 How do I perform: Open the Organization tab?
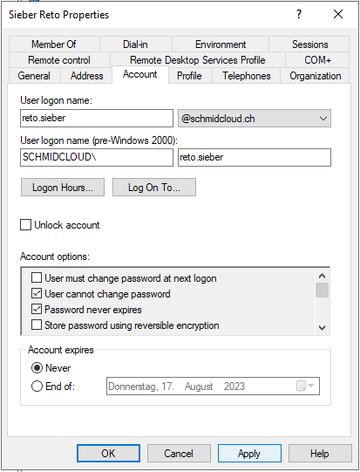(x=316, y=76)
